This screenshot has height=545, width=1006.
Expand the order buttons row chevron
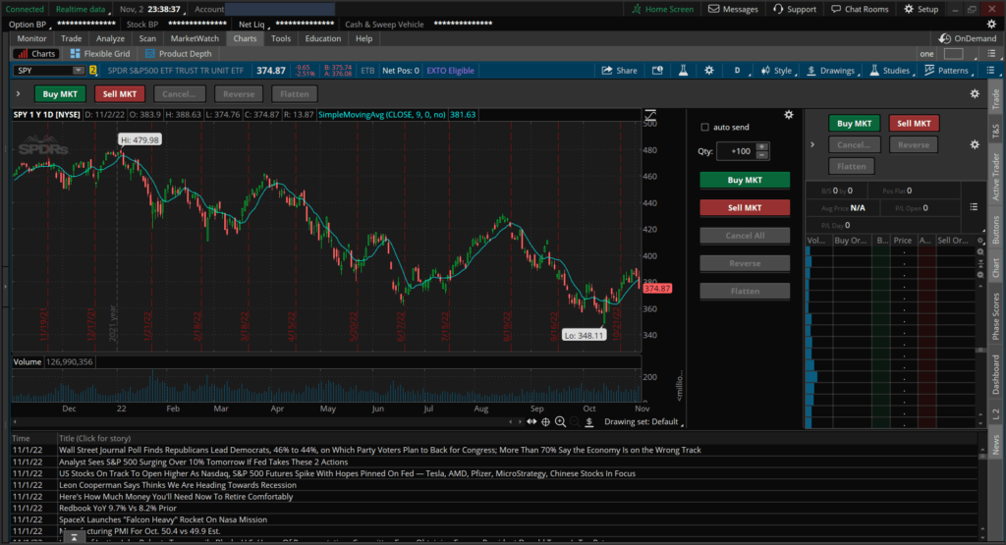tap(18, 93)
